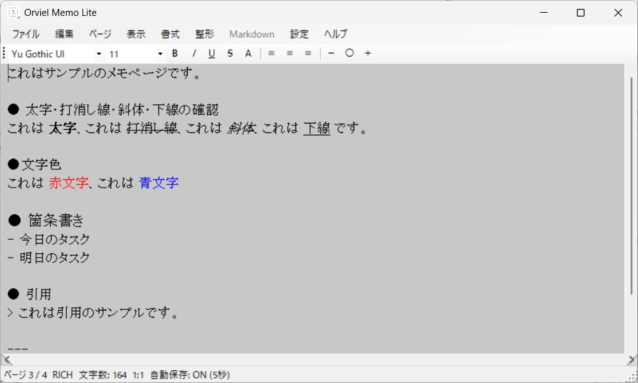
Task: Open the ヘルプ menu
Action: click(x=336, y=34)
